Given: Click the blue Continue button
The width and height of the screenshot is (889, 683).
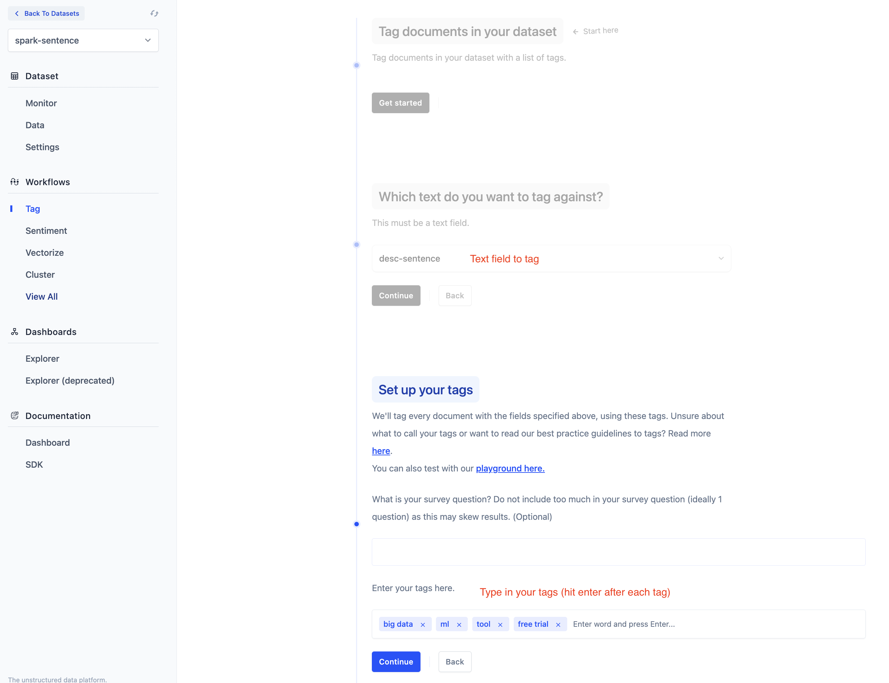Looking at the screenshot, I should click(395, 661).
